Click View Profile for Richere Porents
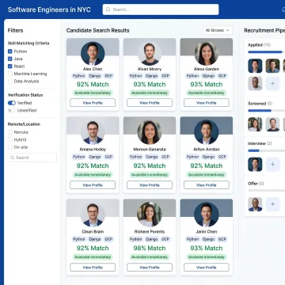This screenshot has width=285, height=285. [x=150, y=268]
